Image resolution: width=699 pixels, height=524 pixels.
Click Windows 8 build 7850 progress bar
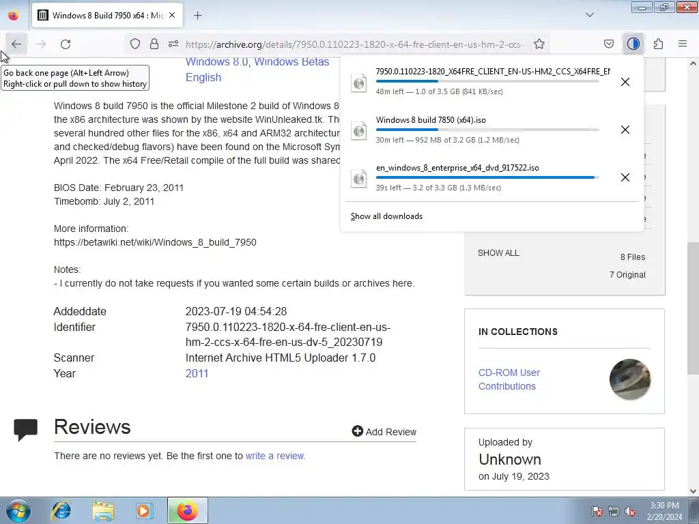point(487,130)
